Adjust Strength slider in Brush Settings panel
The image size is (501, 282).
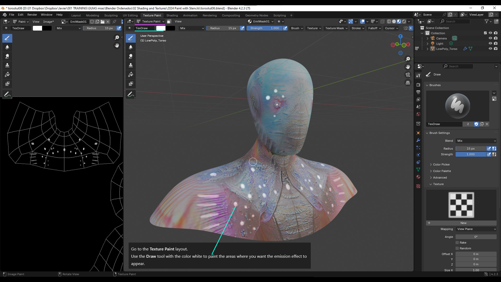click(x=471, y=154)
